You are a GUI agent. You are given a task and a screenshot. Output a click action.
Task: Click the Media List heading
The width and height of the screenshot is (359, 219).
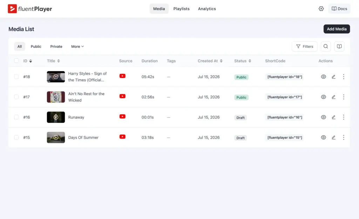pos(21,29)
